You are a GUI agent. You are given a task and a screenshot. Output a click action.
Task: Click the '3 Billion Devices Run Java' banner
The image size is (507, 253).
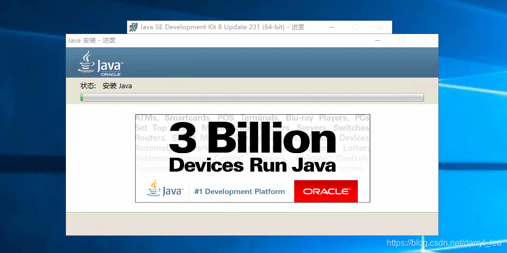[x=253, y=158]
